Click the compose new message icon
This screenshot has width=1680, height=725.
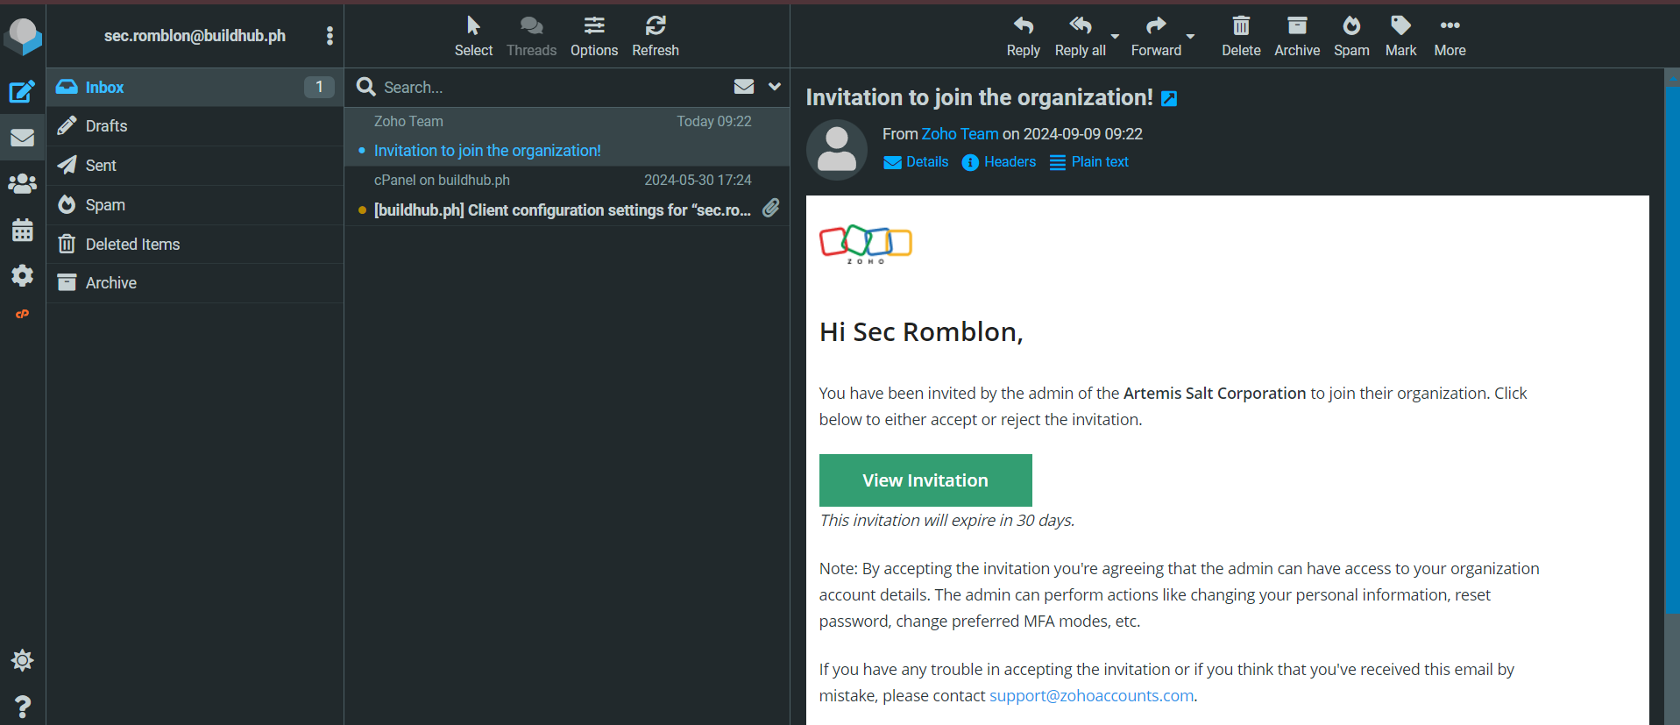coord(22,91)
